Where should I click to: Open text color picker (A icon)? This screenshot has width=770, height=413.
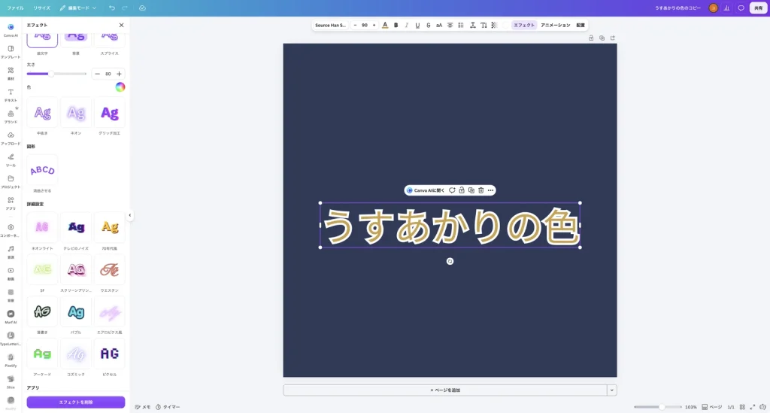[385, 25]
